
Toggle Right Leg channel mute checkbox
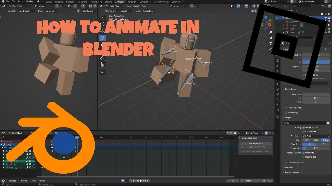30,168
